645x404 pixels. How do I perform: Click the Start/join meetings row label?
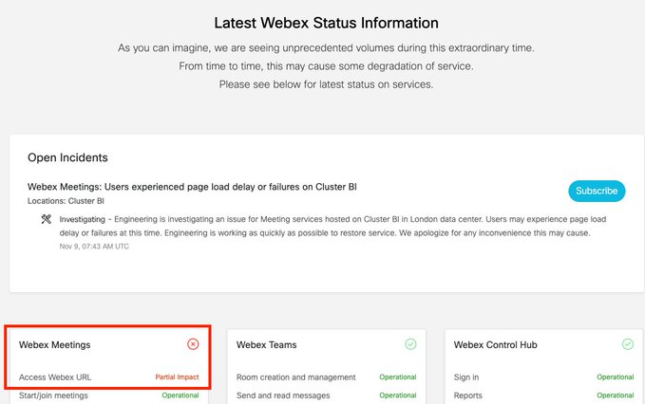click(53, 395)
